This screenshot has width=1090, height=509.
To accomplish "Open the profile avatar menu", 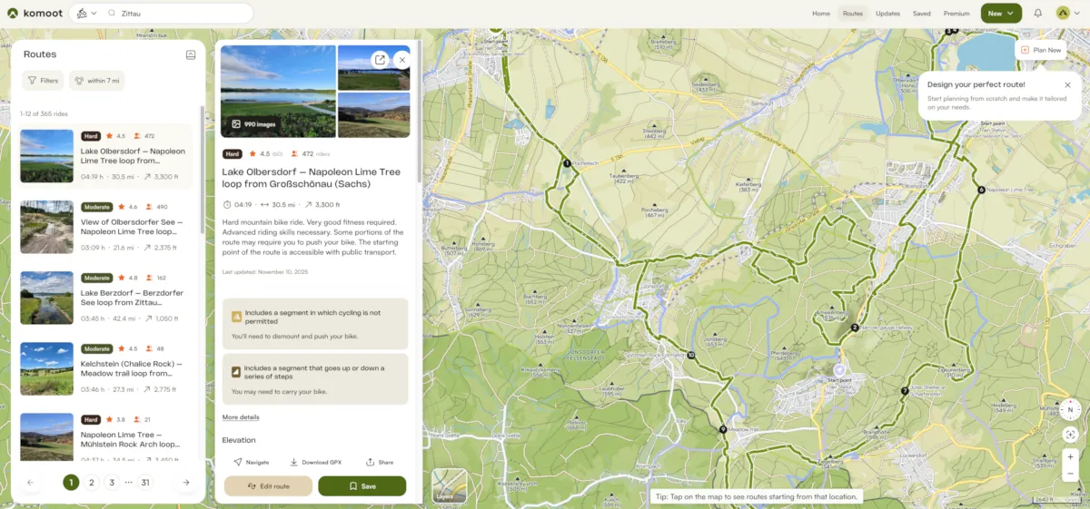I will 1068,14.
